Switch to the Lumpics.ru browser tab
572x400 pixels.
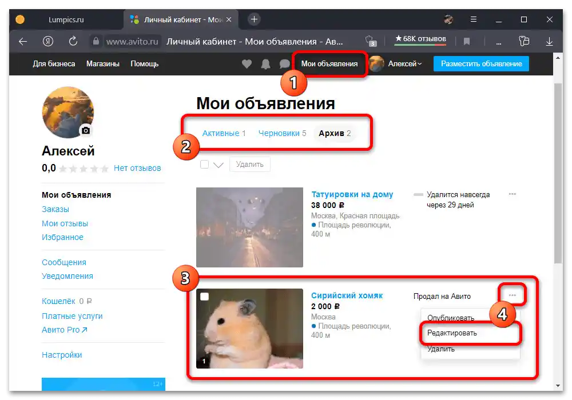[66, 19]
